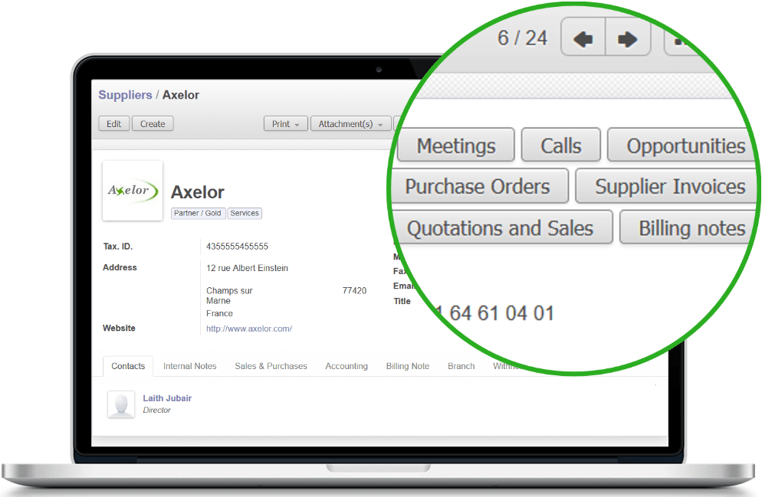762x497 pixels.
Task: Click the Axelor company logo image
Action: click(133, 191)
